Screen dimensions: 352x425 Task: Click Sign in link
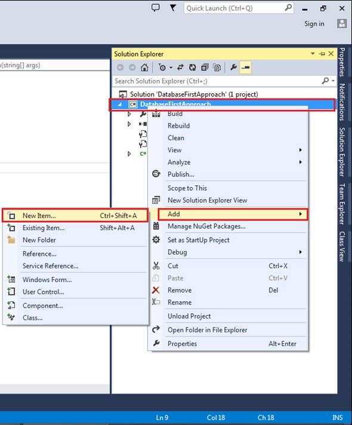314,24
